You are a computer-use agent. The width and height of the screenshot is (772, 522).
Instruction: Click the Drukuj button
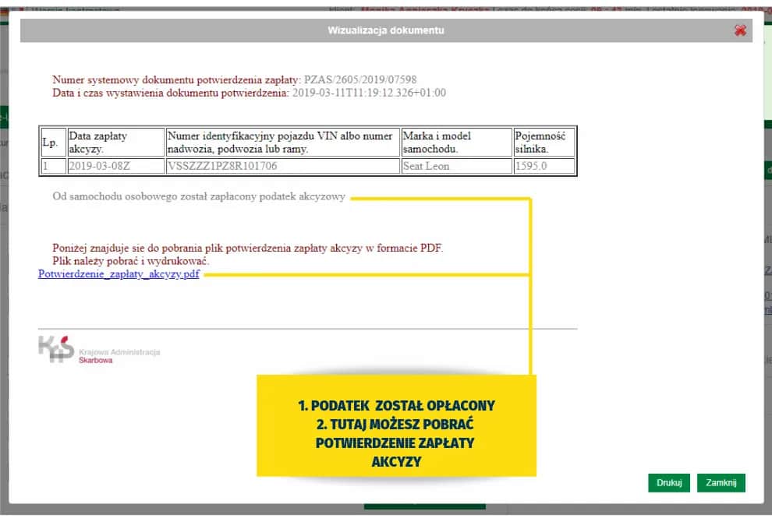668,483
